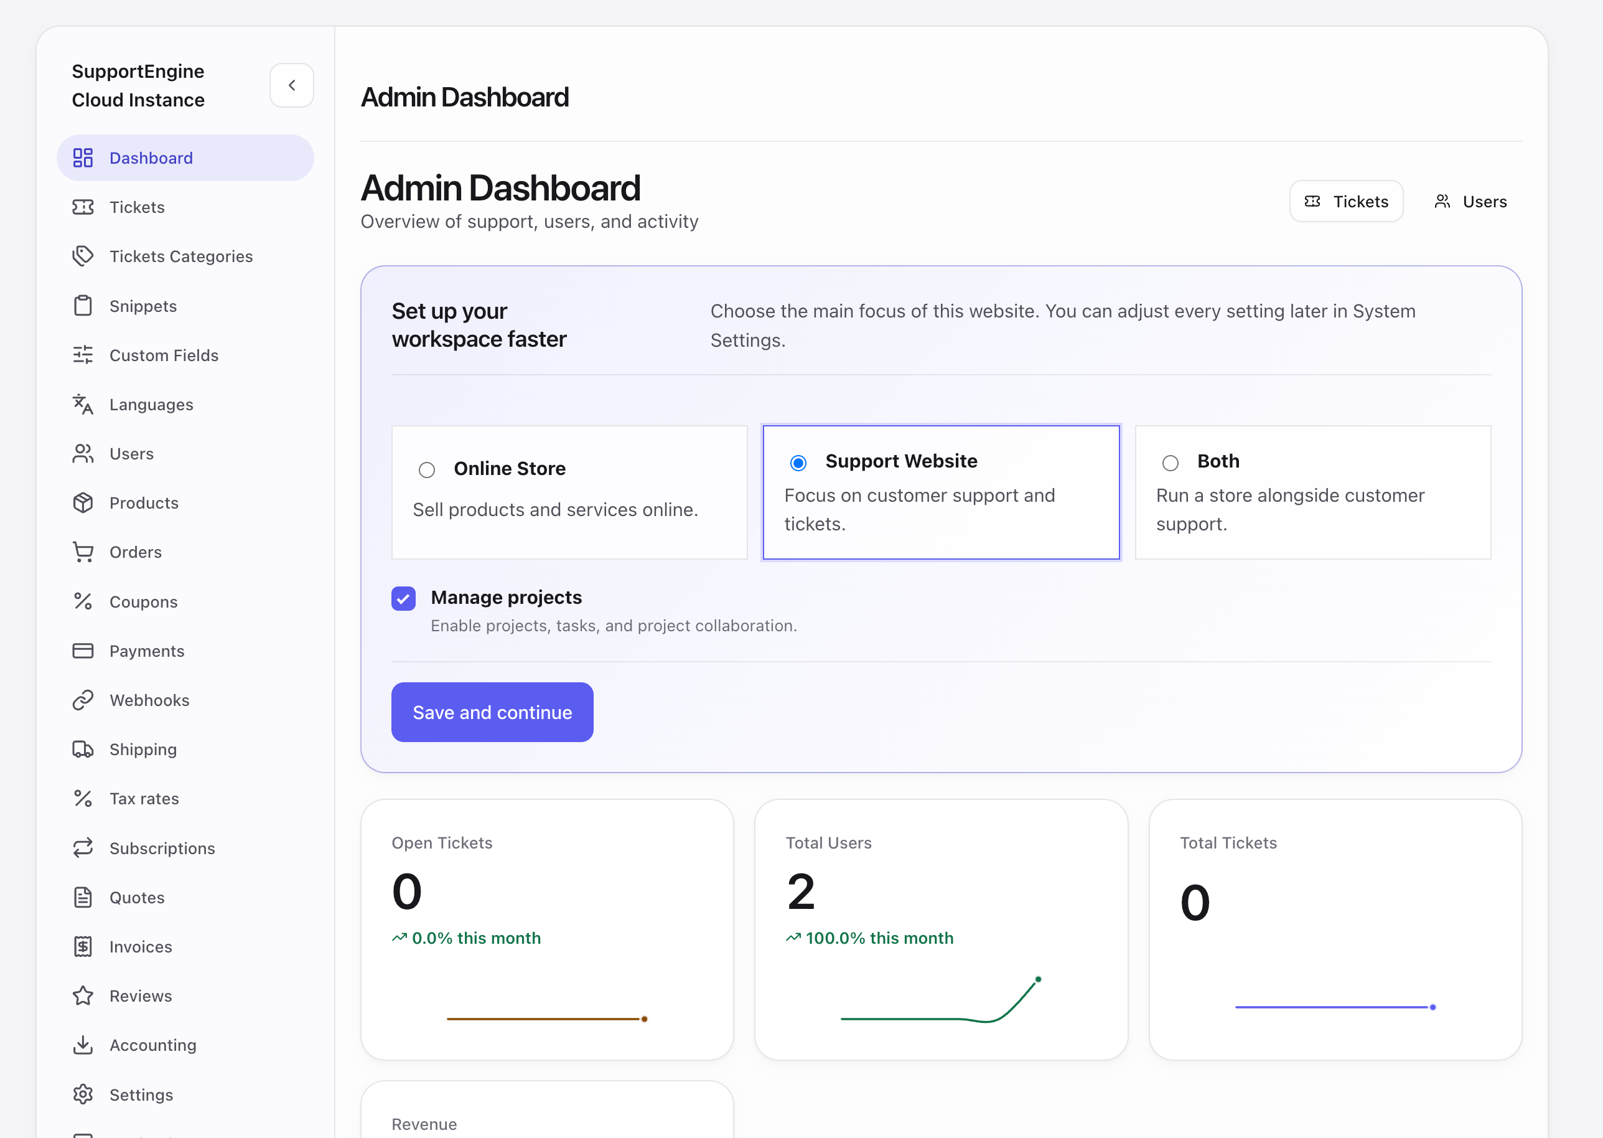This screenshot has height=1138, width=1603.
Task: Click the Snippets clipboard icon
Action: pyautogui.click(x=83, y=306)
